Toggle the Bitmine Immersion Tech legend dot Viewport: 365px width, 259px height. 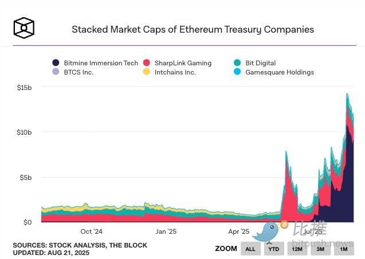(x=56, y=63)
